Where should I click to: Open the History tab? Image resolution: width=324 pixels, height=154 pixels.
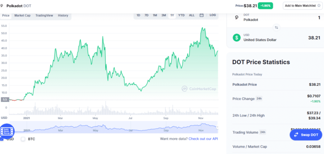click(63, 16)
